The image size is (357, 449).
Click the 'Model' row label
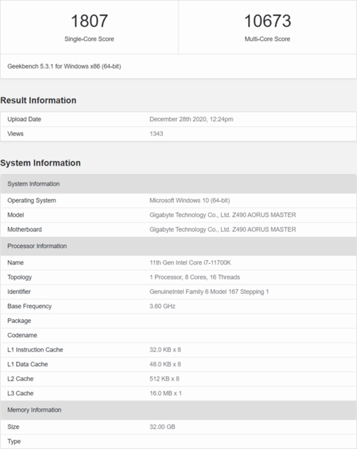(x=16, y=215)
